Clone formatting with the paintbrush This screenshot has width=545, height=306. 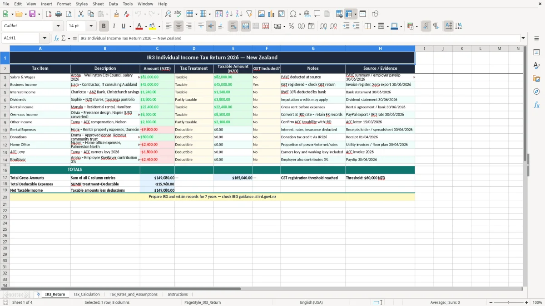(116, 14)
